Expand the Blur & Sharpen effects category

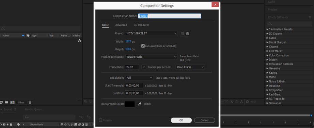pyautogui.click(x=268, y=42)
